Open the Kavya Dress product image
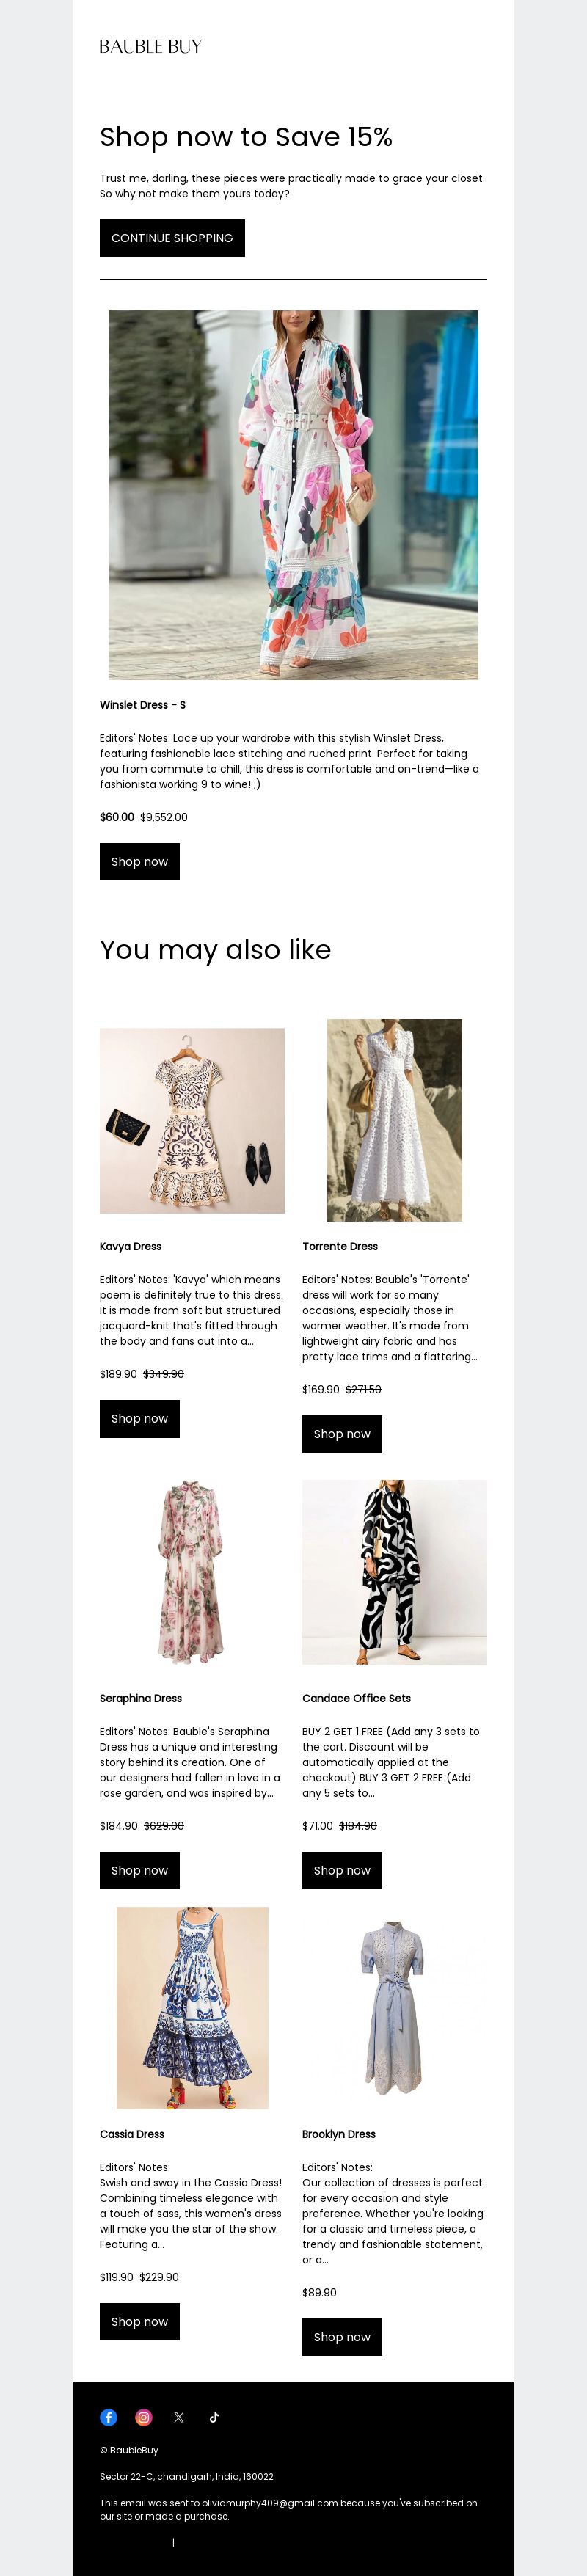The width and height of the screenshot is (587, 2576). pyautogui.click(x=192, y=1120)
